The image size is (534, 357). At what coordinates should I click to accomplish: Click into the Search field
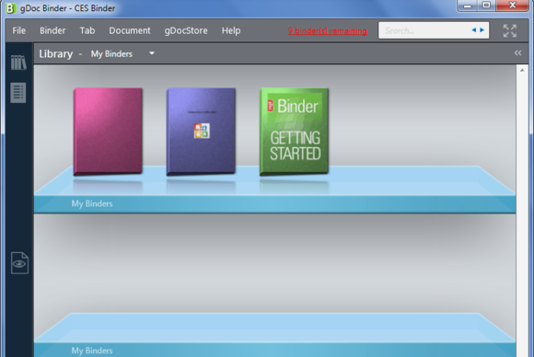(425, 30)
